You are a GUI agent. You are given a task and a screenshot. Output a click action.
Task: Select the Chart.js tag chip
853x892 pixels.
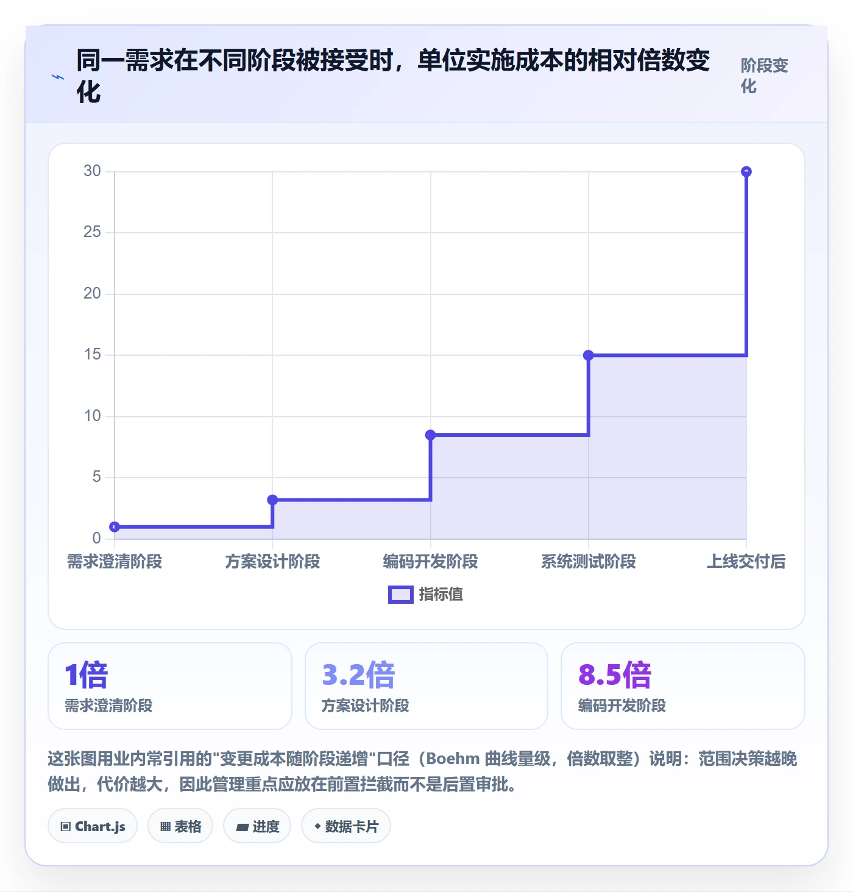(x=93, y=826)
